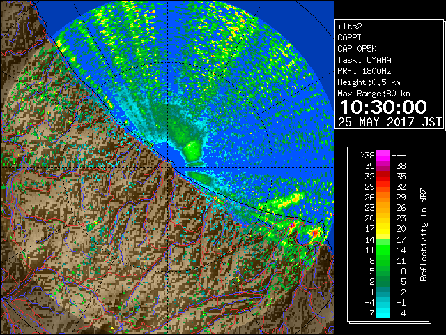
Task: Select the yellow 17–20 dBZ legend band
Action: (x=383, y=229)
